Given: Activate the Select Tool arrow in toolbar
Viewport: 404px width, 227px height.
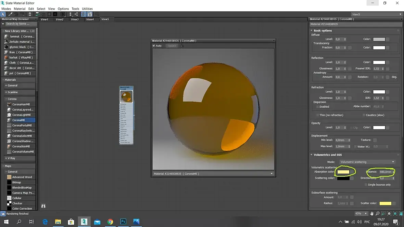Looking at the screenshot, I should pyautogui.click(x=3, y=14).
